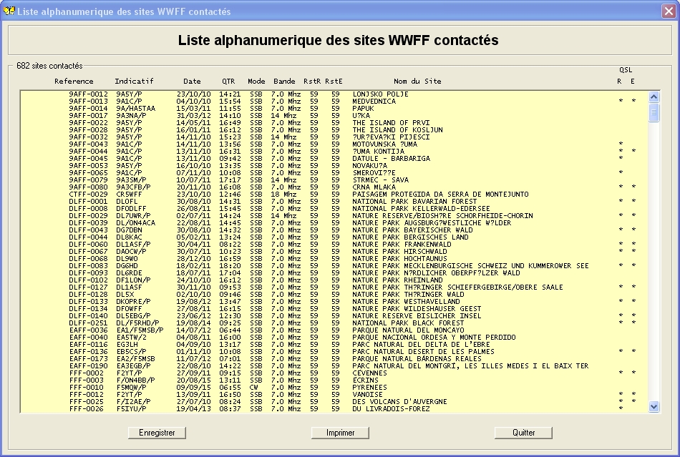Click the Enregistrer button
680x457 pixels.
157,433
